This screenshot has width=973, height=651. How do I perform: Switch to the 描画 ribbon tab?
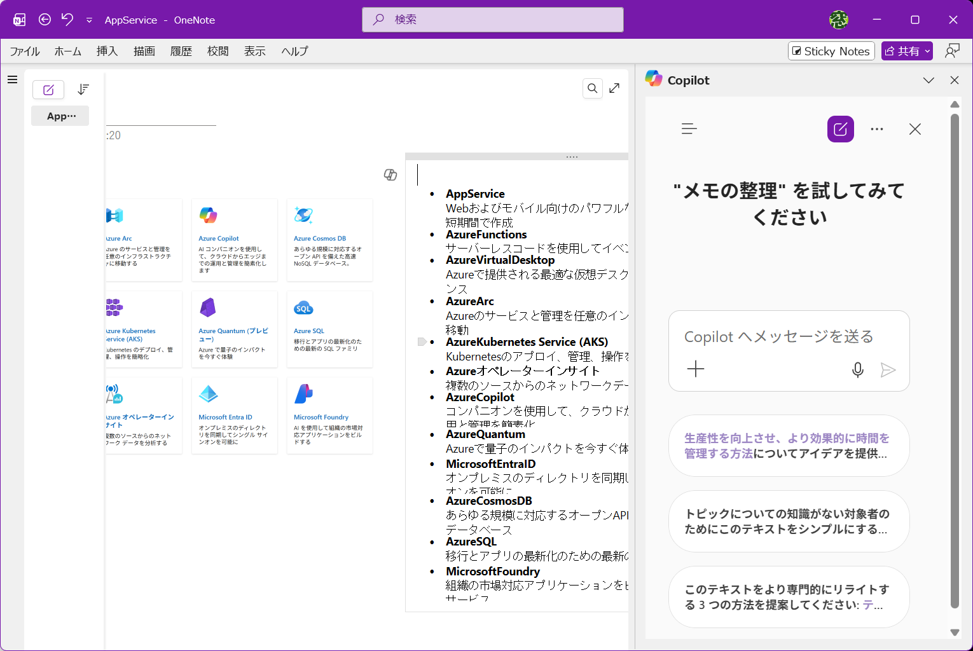pyautogui.click(x=144, y=51)
